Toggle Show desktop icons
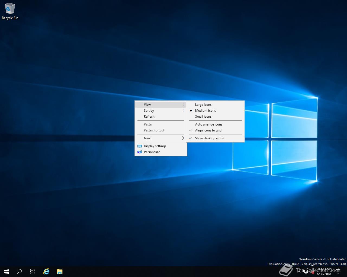 point(215,138)
